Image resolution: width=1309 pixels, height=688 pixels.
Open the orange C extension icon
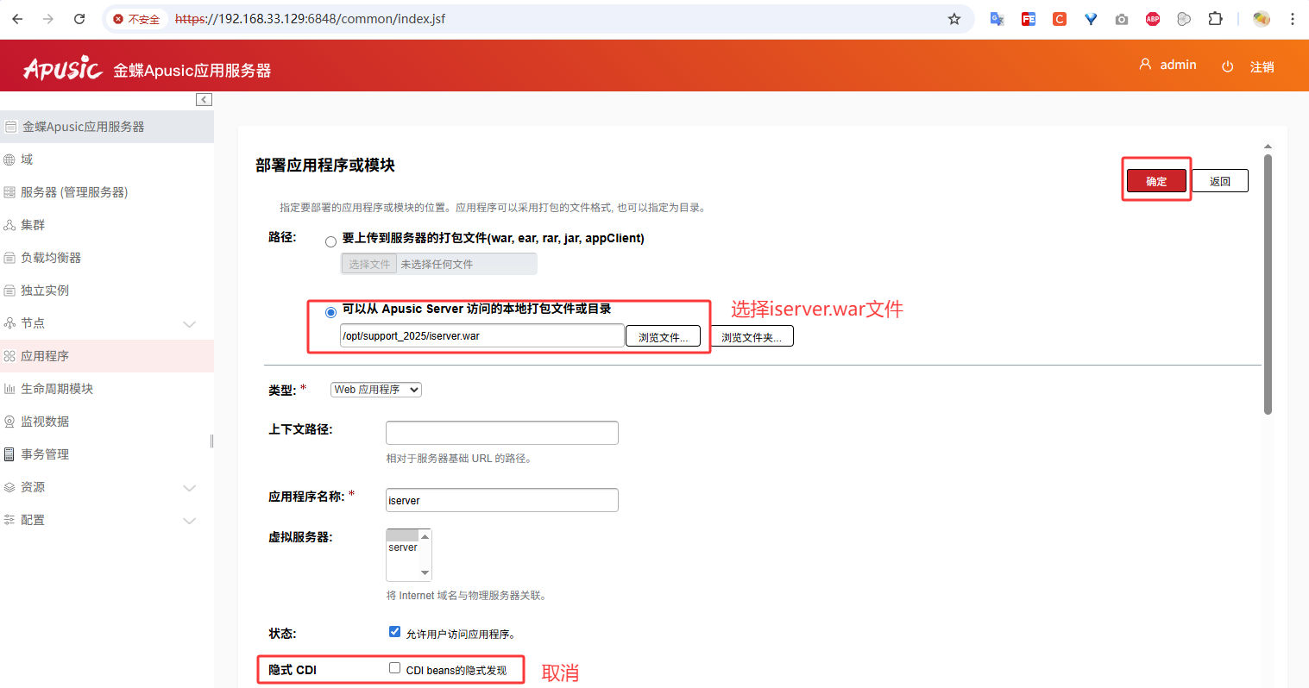(1060, 19)
